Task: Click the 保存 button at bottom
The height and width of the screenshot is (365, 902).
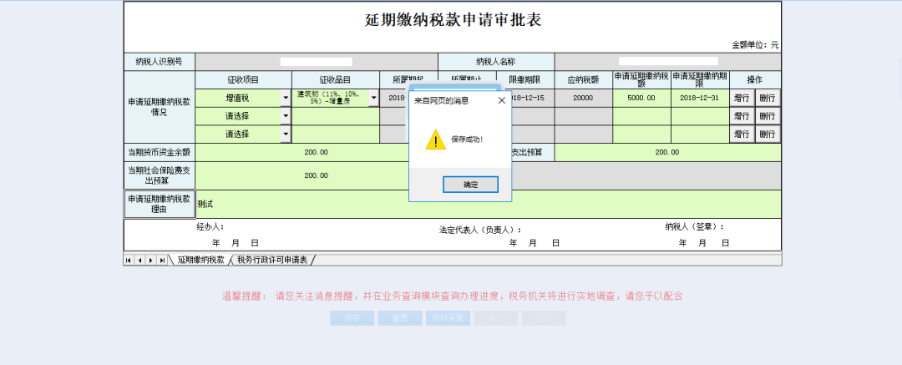Action: 352,317
